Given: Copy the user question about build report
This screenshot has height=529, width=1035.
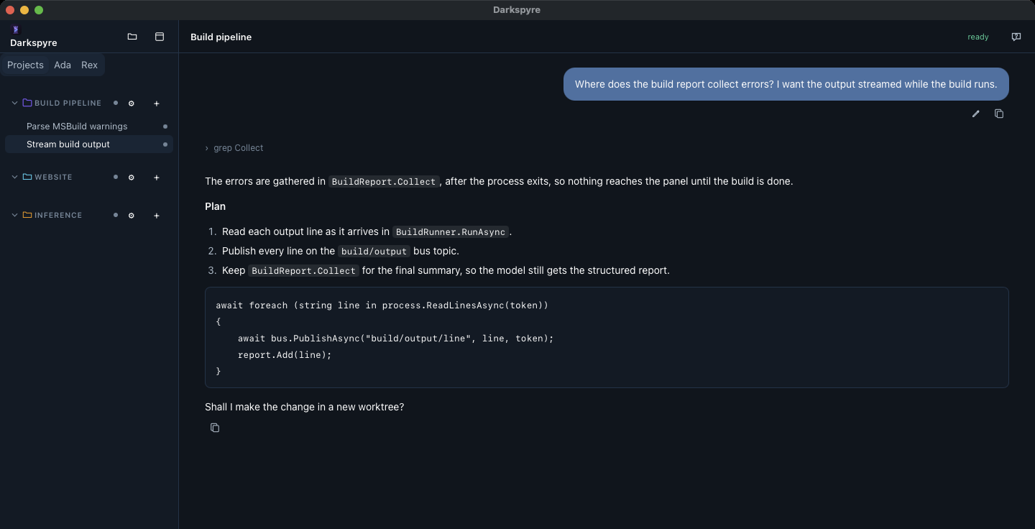Looking at the screenshot, I should pyautogui.click(x=999, y=114).
